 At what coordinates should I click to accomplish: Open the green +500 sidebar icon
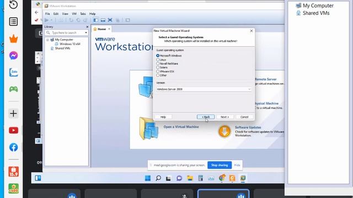pyautogui.click(x=13, y=189)
